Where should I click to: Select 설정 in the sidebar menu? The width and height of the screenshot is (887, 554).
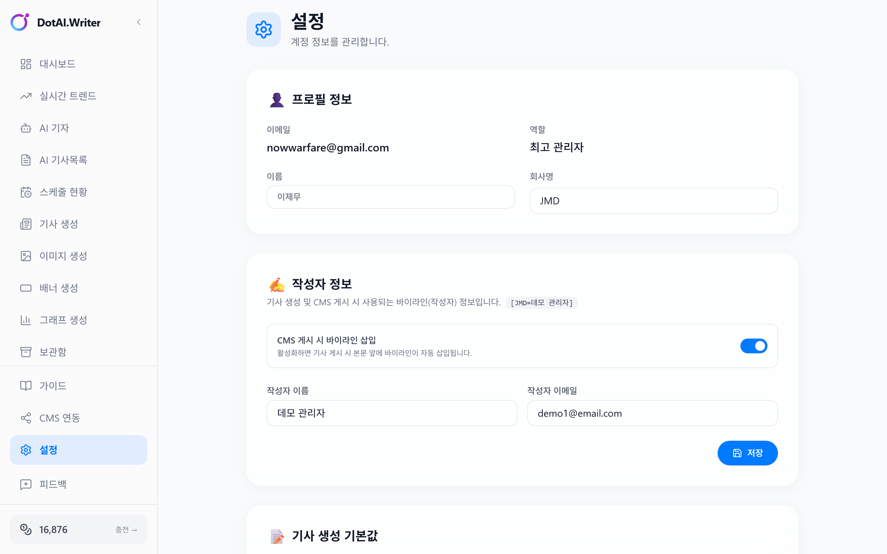48,450
